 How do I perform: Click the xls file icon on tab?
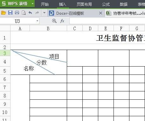click(x=109, y=13)
